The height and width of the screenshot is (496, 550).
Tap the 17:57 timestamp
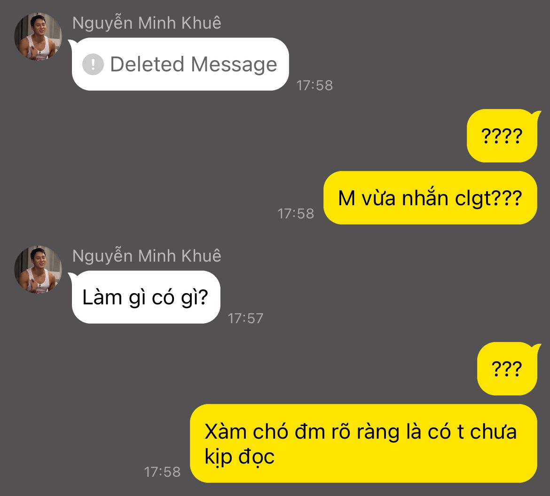[x=245, y=318]
